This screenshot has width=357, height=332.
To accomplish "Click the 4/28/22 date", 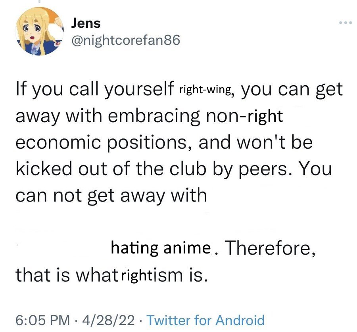I will point(108,320).
